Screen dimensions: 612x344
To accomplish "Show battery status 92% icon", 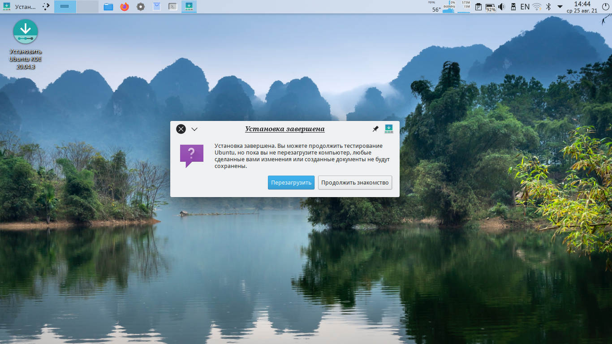I will point(491,7).
